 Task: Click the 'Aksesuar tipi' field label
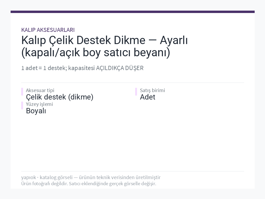[40, 90]
